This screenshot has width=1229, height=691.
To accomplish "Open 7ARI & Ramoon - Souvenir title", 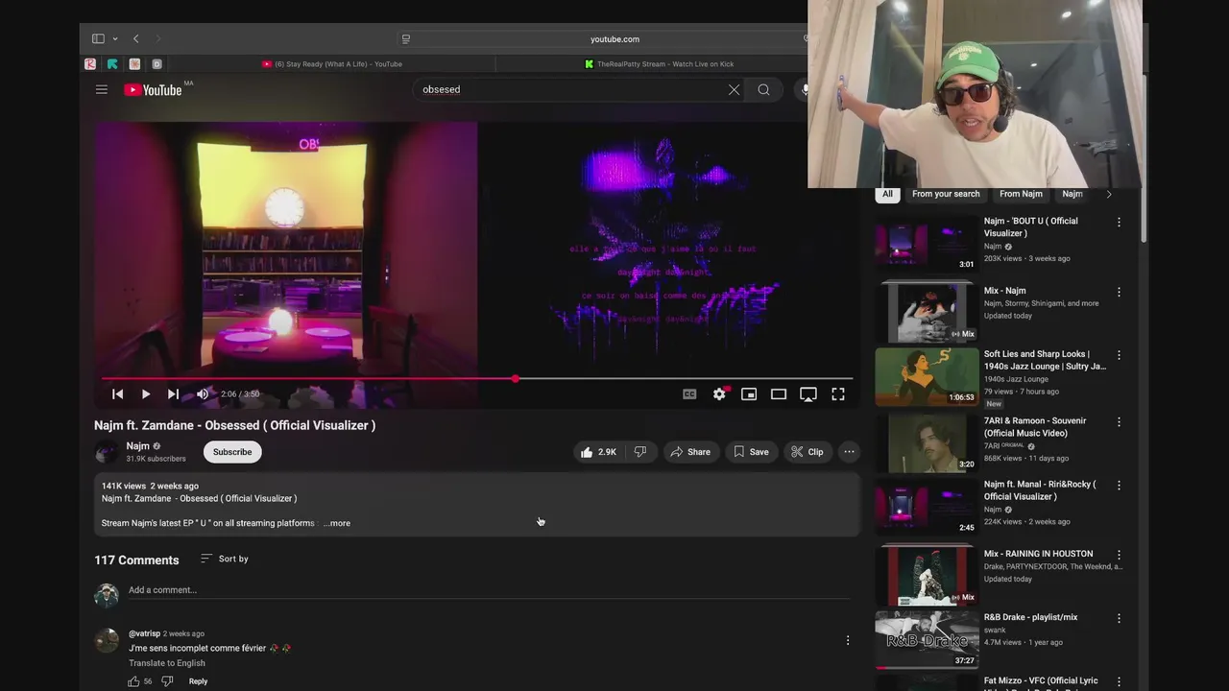I will click(x=1035, y=427).
